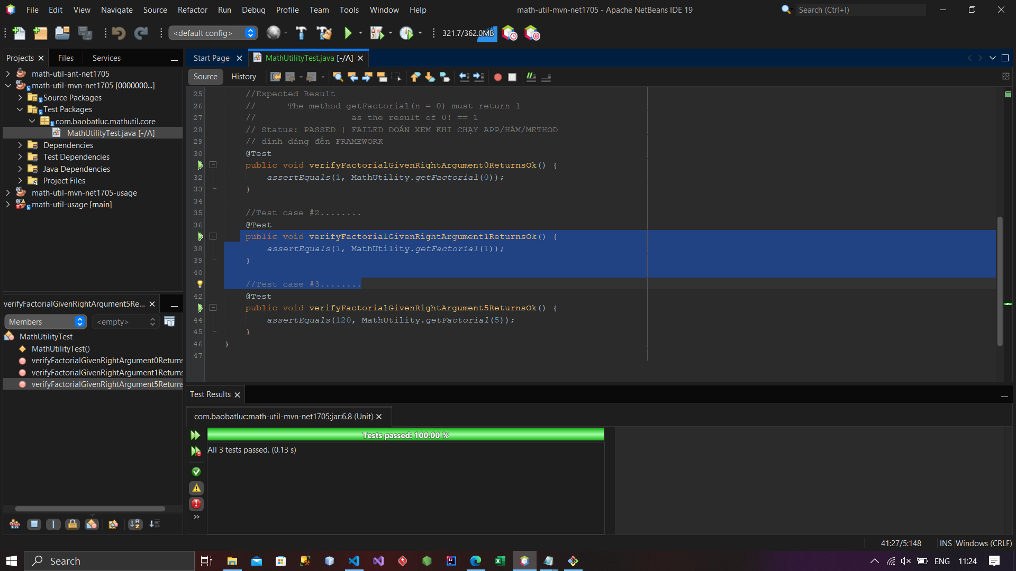Image resolution: width=1016 pixels, height=571 pixels.
Task: Switch to the Start Page tab
Action: tap(211, 58)
